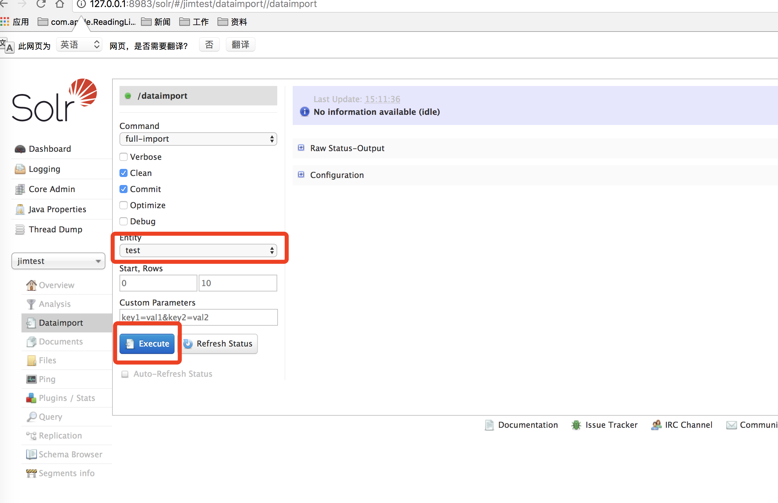Click the Dataimport document icon in sidebar
Viewport: 778px width, 503px height.
click(x=31, y=323)
